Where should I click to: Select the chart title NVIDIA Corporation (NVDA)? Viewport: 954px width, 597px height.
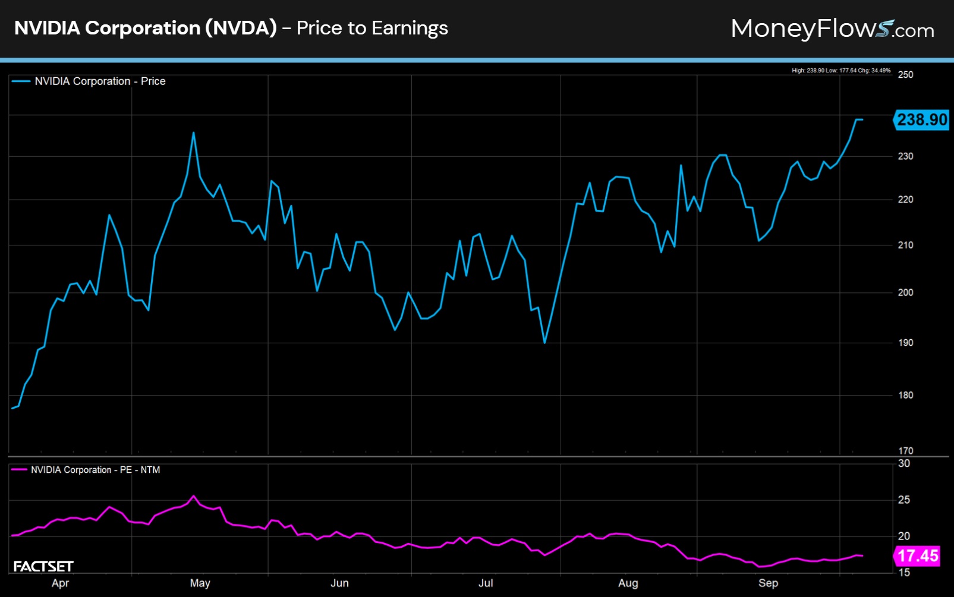pos(146,28)
